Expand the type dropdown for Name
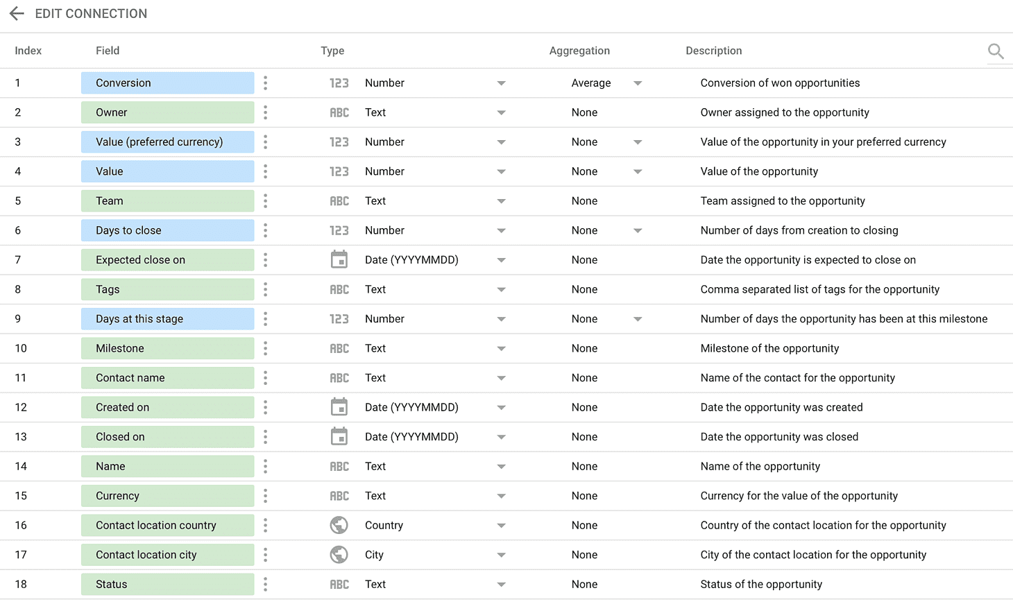 click(x=501, y=467)
